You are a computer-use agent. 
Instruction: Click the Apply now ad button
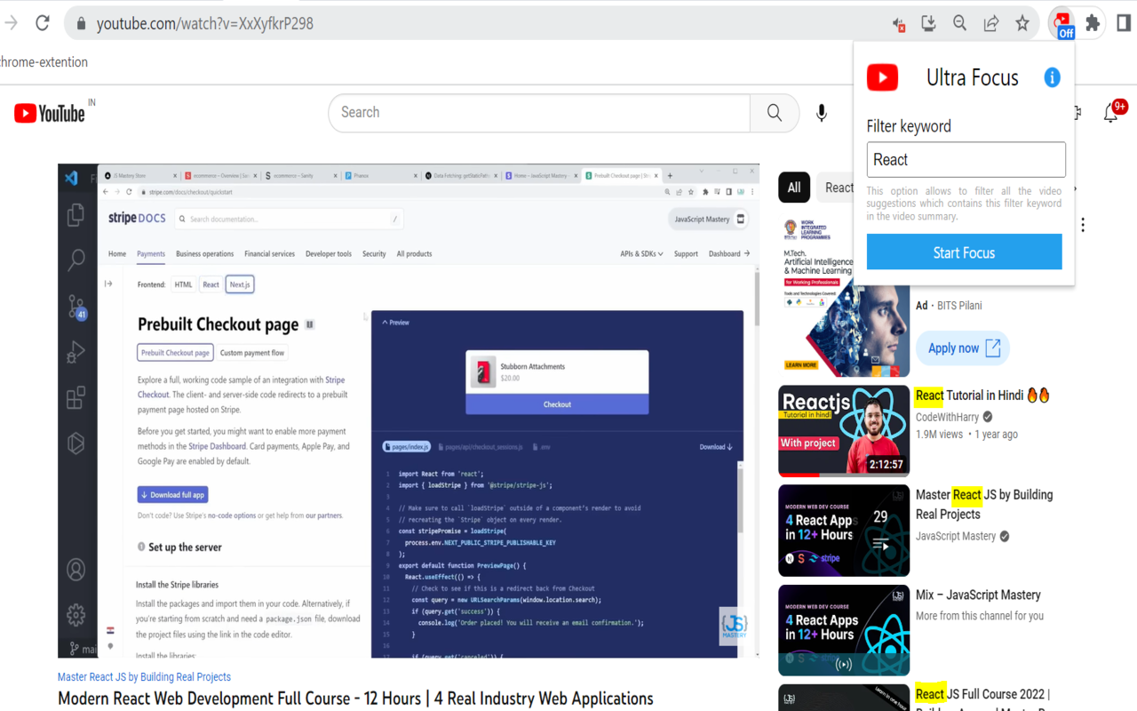tap(963, 348)
